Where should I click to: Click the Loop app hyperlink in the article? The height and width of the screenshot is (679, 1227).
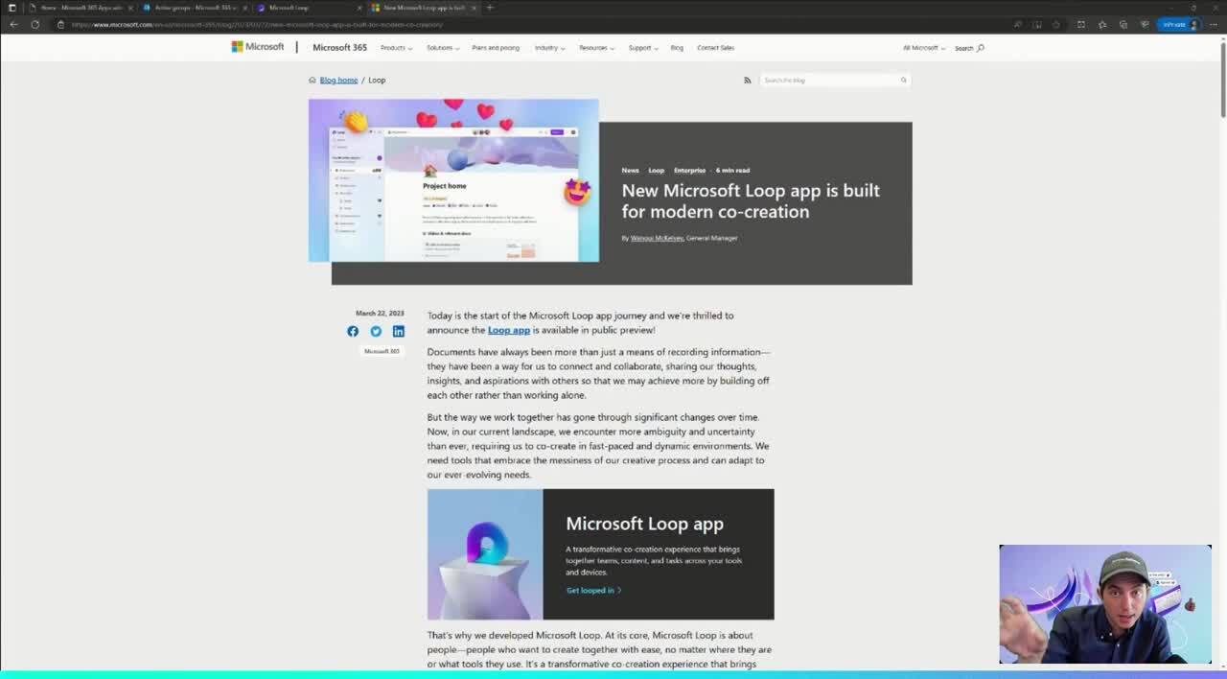point(509,330)
